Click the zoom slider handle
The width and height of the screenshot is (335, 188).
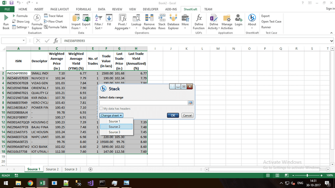307,175
